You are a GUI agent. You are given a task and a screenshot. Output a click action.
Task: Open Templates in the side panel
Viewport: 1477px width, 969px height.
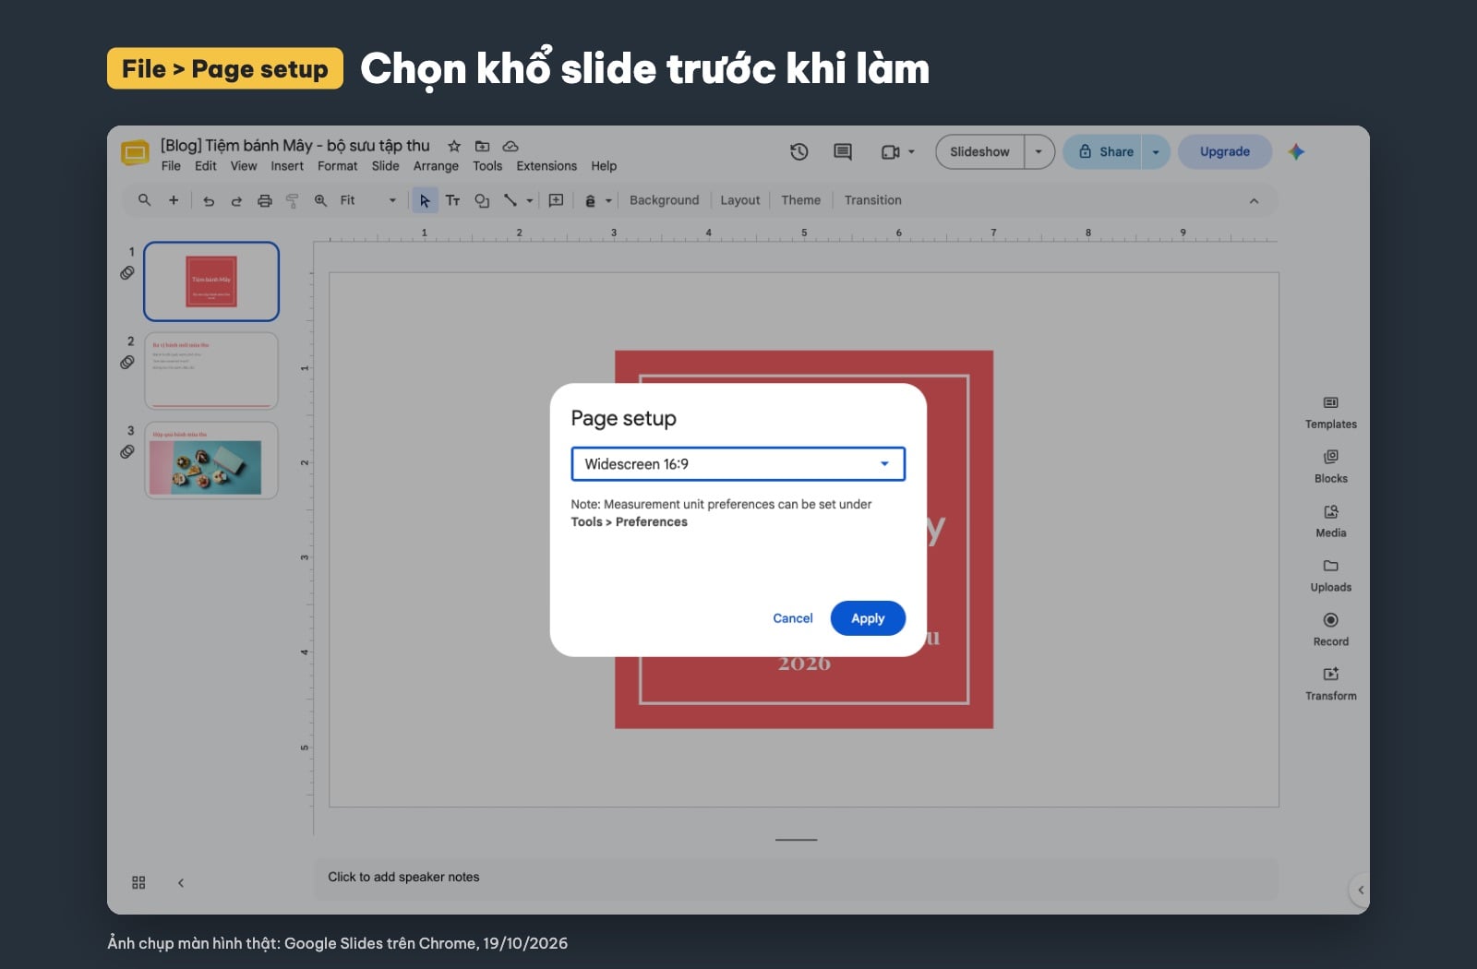pos(1331,413)
